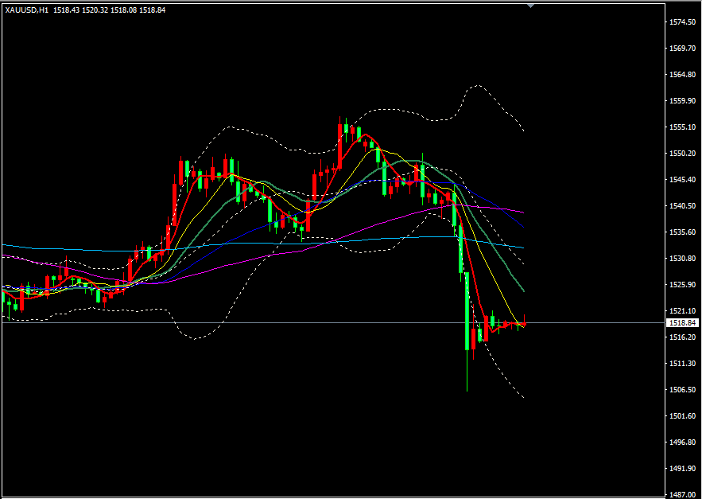Click the 1501.60 price axis label
The height and width of the screenshot is (499, 702).
682,415
